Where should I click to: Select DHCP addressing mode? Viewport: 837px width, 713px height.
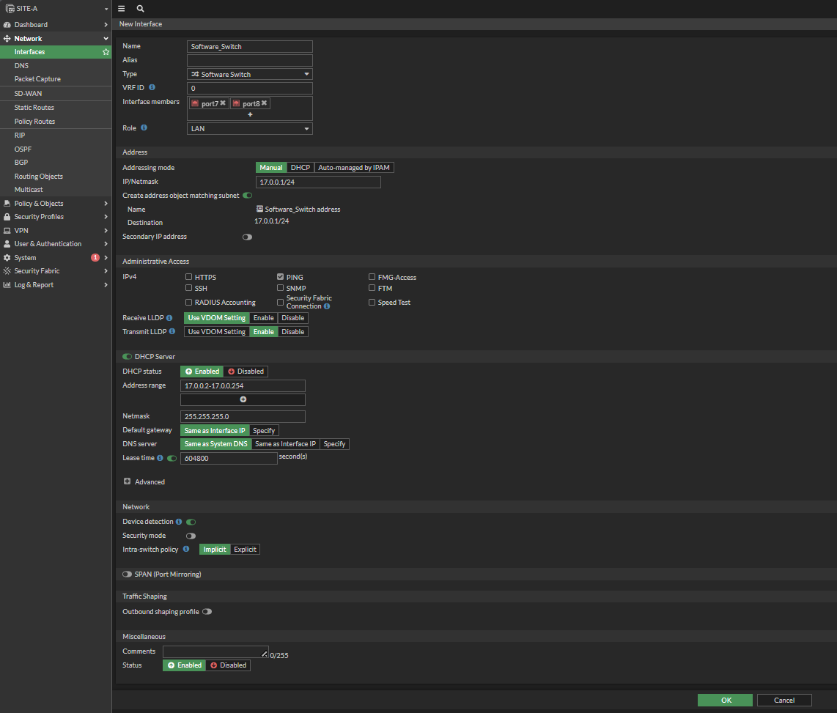coord(300,167)
